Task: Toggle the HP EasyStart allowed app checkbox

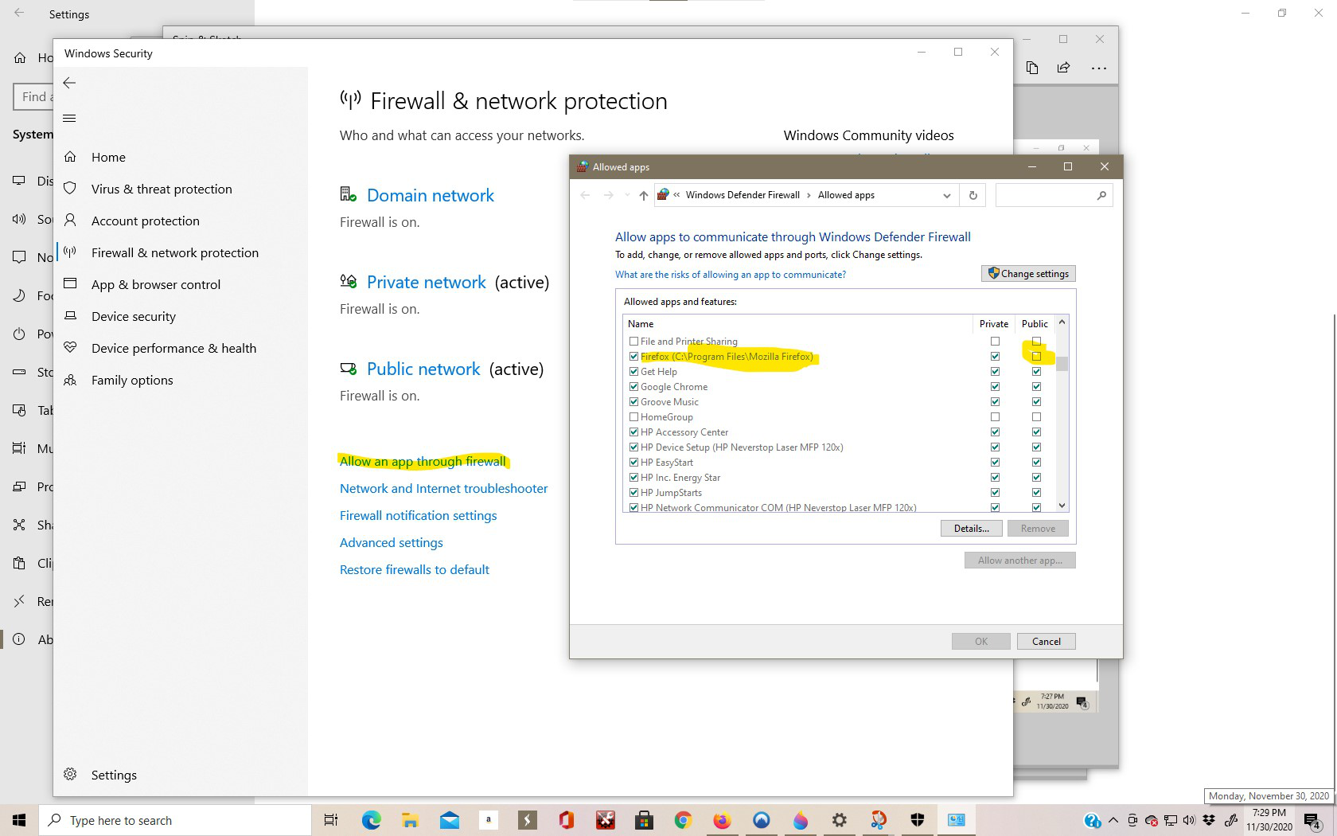Action: [633, 463]
